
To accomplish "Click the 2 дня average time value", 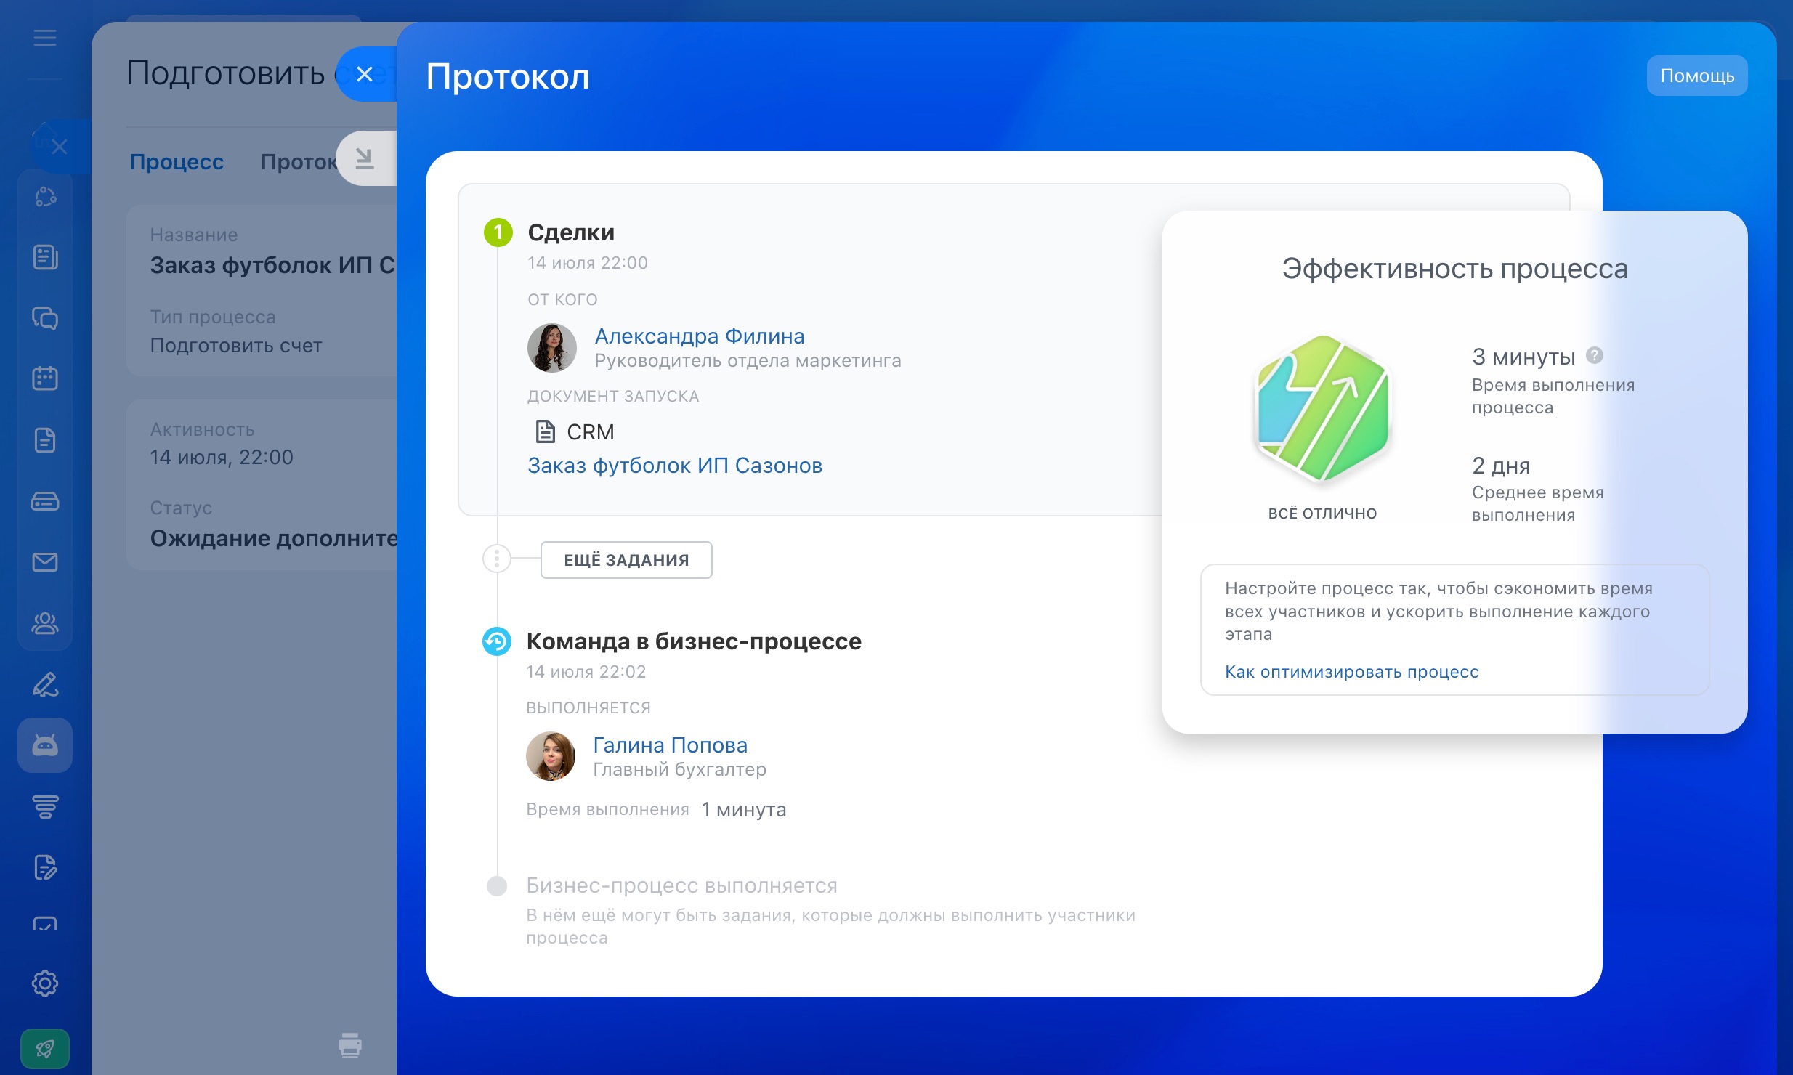I will (1501, 465).
